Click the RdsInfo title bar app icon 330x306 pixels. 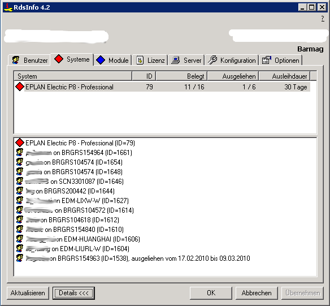8,7
